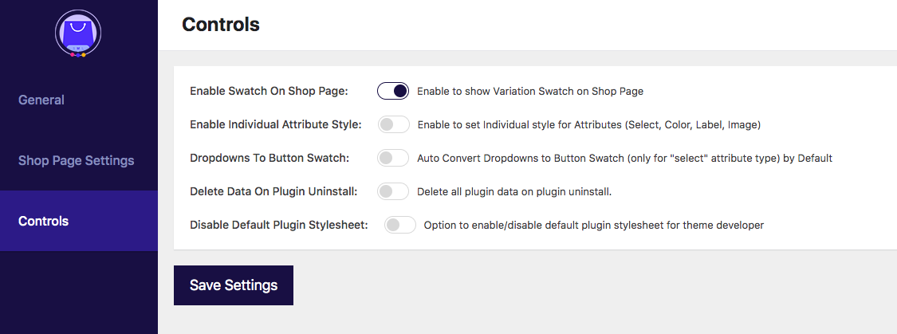Screen dimensions: 897x334
Task: Click the "Disable Default Plugin Stylesheet:" label
Action: pyautogui.click(x=279, y=225)
